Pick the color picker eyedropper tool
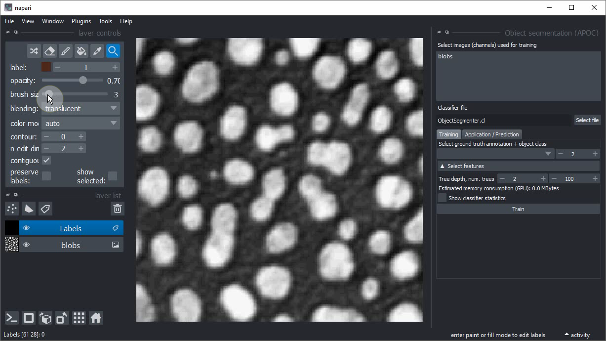This screenshot has width=606, height=341. pyautogui.click(x=97, y=51)
